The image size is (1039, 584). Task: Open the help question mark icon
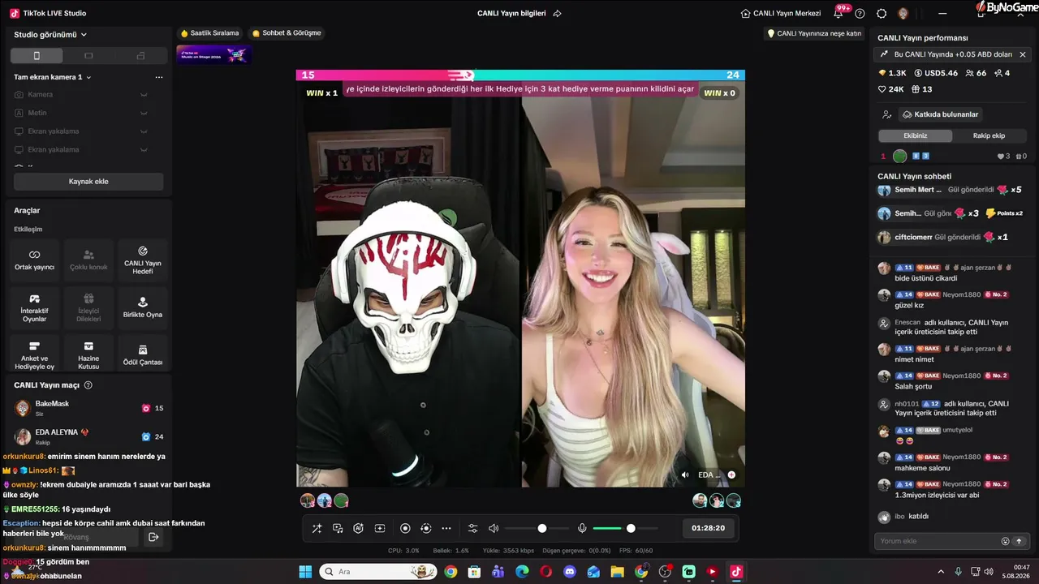[860, 13]
